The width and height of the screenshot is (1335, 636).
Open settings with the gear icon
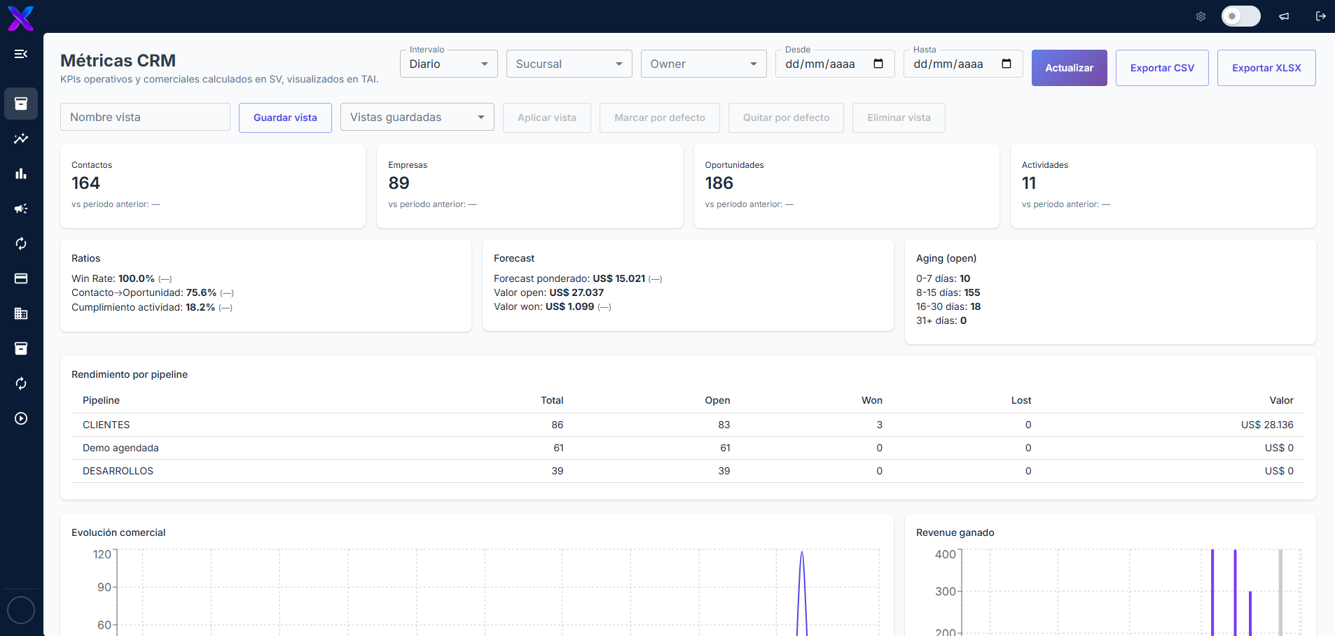coord(1201,16)
